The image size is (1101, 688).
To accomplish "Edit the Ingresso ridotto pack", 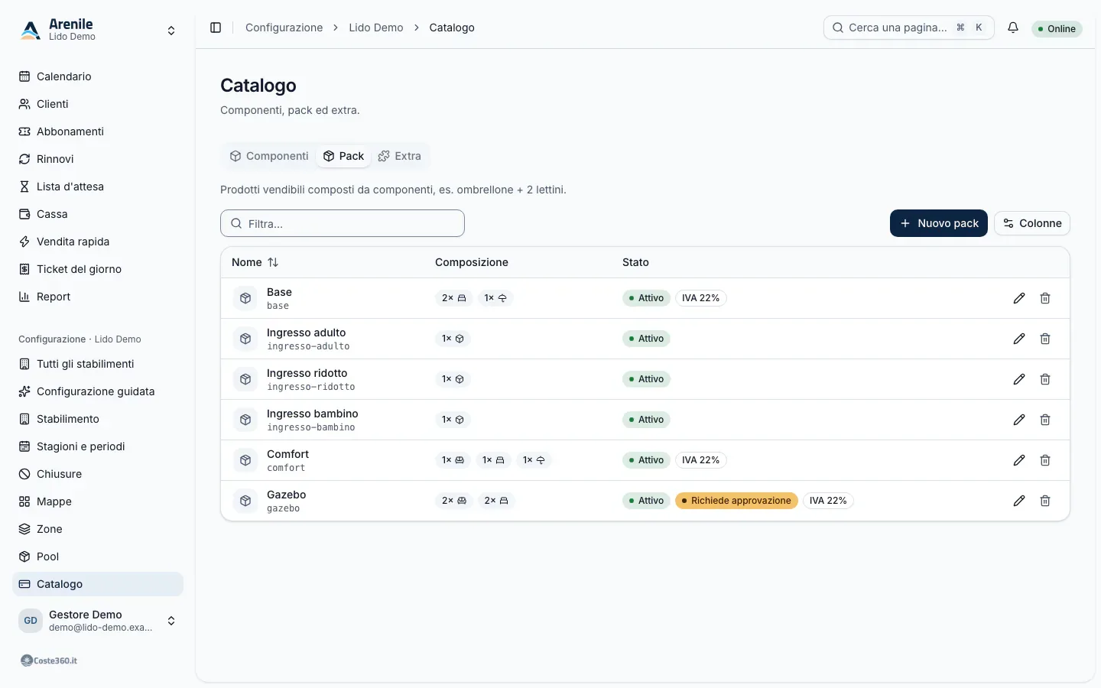I will point(1019,379).
